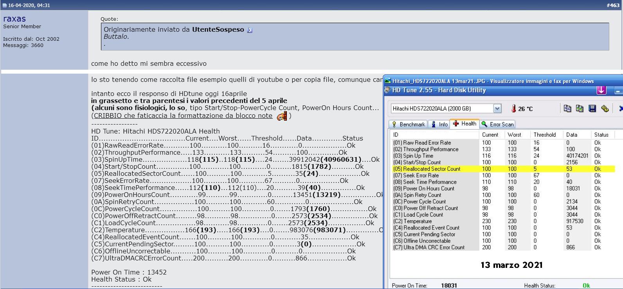Screen dimensions: 623x289
Task: Open HD Tune options via yellow tools icon
Action: (x=605, y=108)
